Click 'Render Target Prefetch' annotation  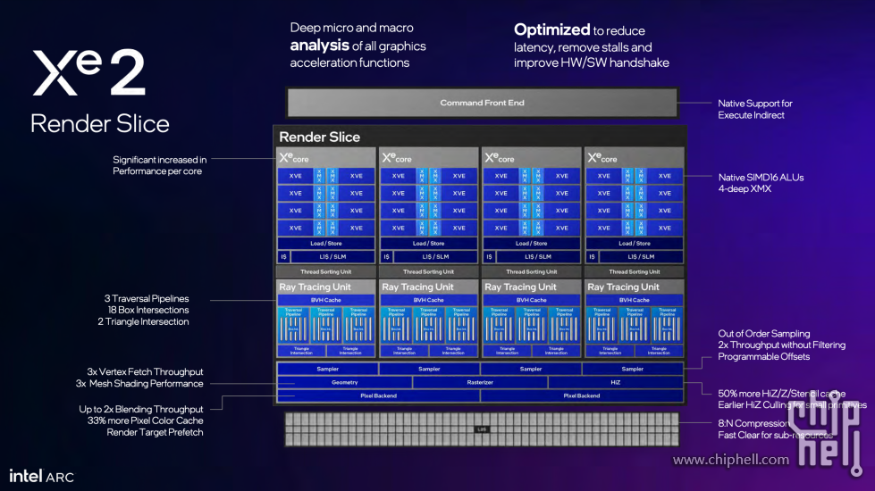point(156,432)
